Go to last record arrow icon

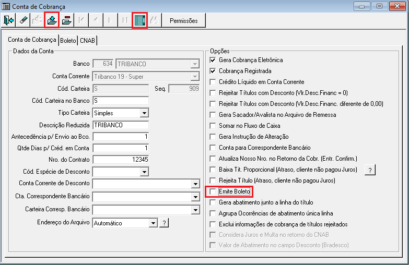[x=125, y=20]
